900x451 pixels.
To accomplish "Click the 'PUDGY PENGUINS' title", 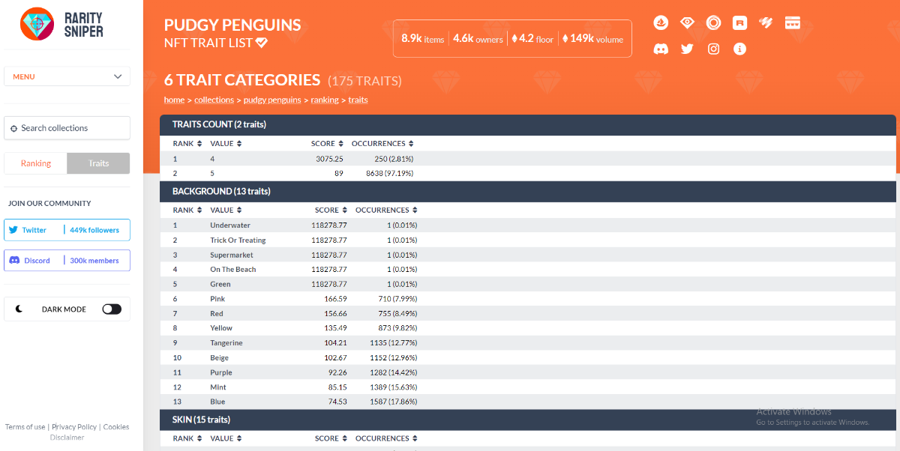I will (232, 25).
